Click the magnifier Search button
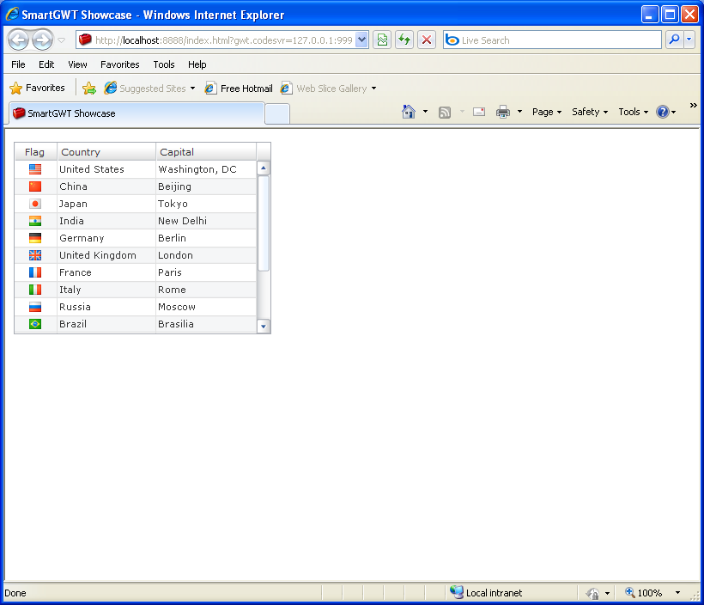Viewport: 704px width, 605px height. 674,40
